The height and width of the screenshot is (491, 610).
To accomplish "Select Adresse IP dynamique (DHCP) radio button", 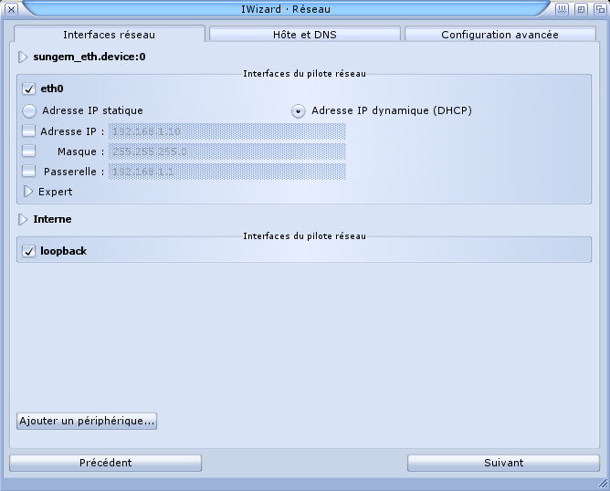I will [299, 111].
